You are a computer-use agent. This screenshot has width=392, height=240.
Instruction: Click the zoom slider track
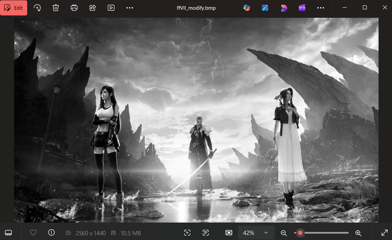point(324,233)
